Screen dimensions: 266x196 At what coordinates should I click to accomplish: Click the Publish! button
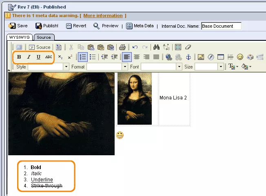coord(47,26)
